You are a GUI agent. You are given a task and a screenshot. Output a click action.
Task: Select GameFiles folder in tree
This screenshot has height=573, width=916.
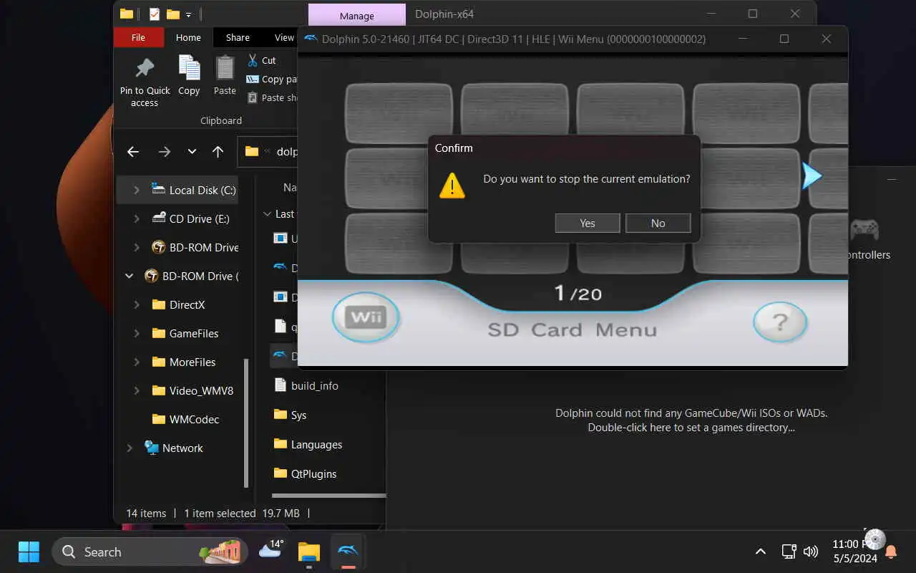click(185, 333)
